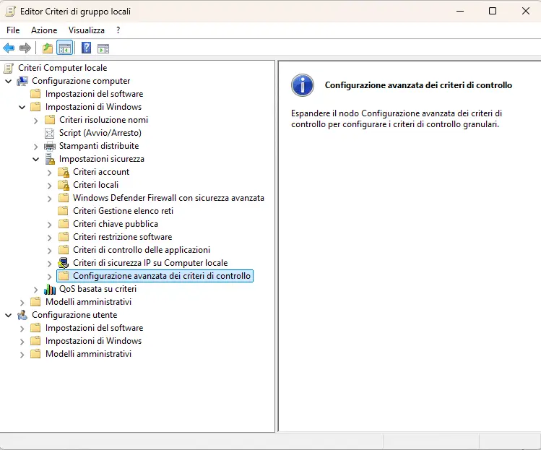
Task: Click the Criteri restrizione software folder icon
Action: 63,237
